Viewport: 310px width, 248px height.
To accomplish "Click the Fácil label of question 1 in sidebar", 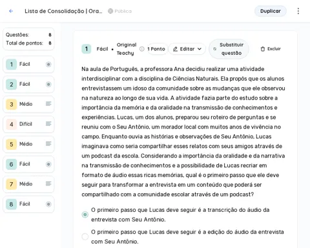I will click(x=25, y=64).
